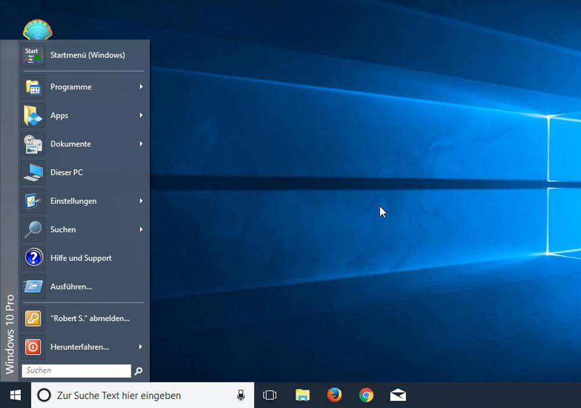Click the Ausführen run icon
581x408 pixels.
tap(33, 287)
